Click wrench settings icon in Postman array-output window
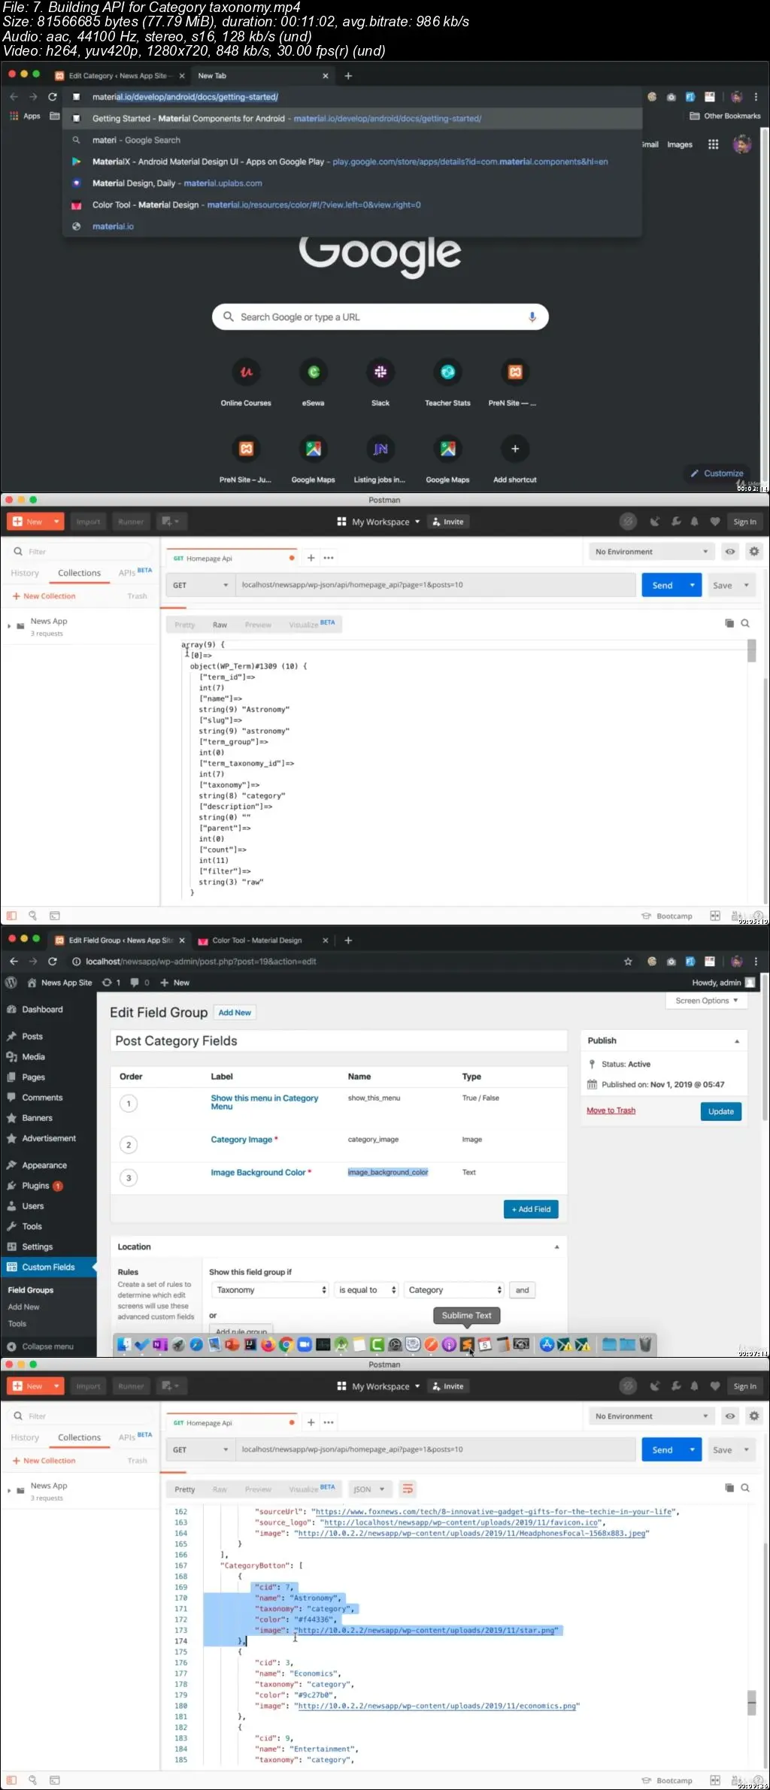770x1790 pixels. coord(675,522)
